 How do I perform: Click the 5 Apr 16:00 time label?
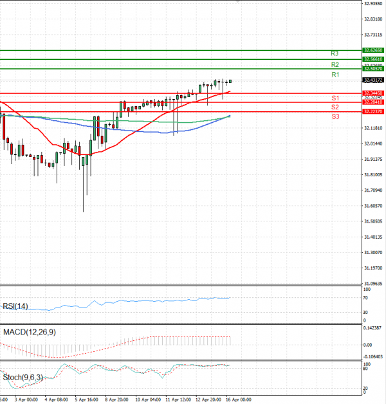click(87, 399)
